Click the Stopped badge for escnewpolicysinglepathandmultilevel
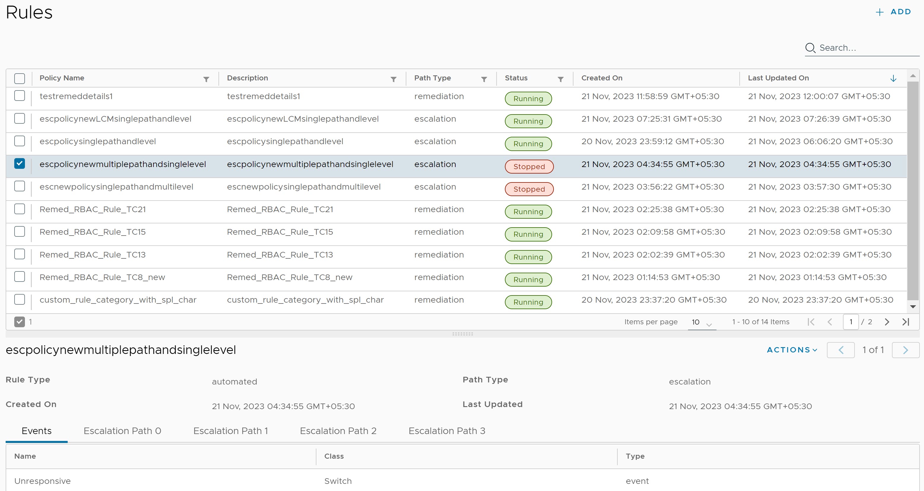 (x=529, y=189)
